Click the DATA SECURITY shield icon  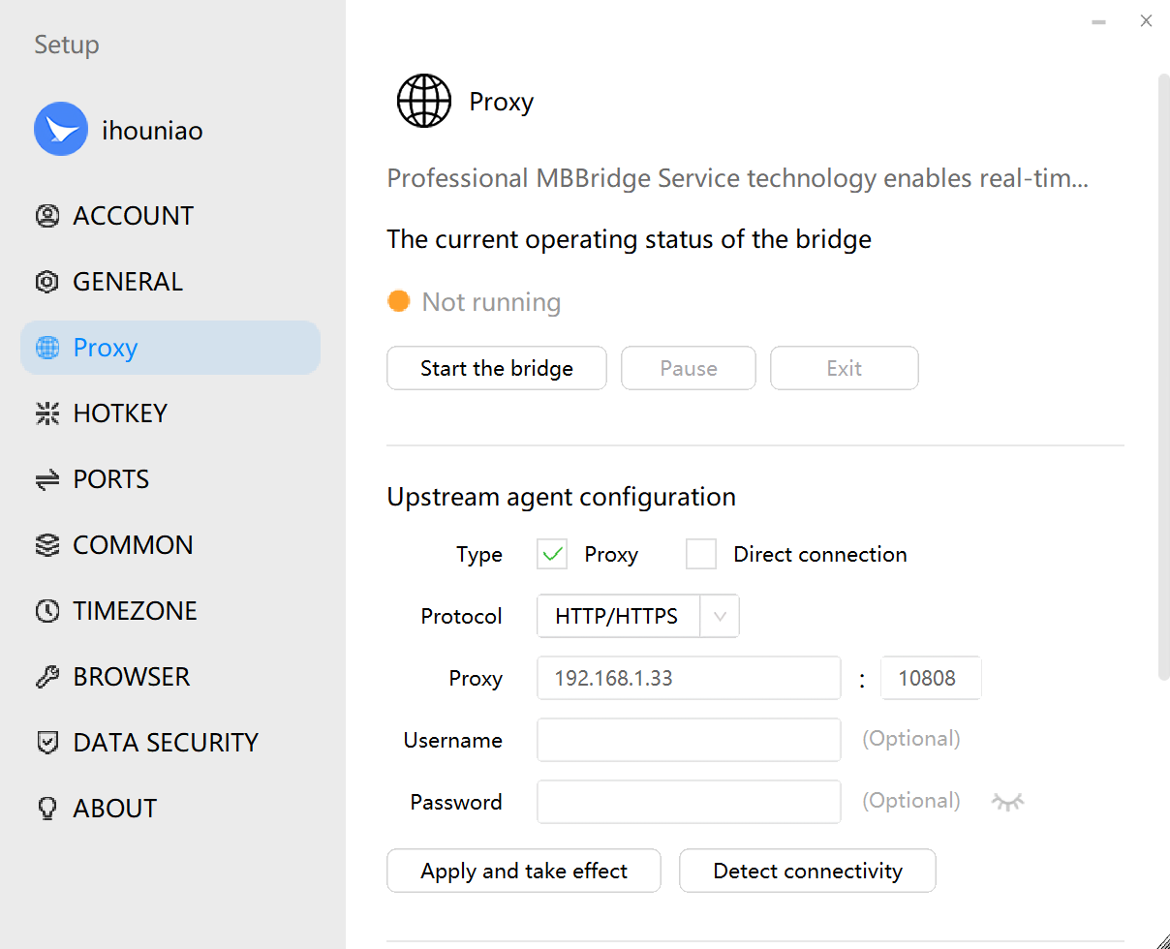[46, 742]
